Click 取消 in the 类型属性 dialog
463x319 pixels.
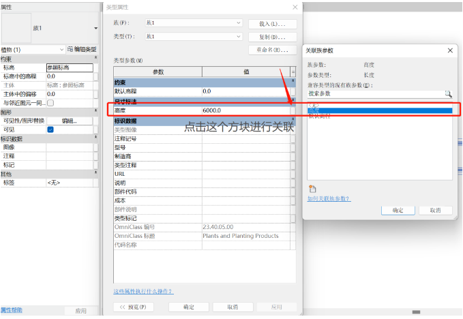click(x=233, y=307)
